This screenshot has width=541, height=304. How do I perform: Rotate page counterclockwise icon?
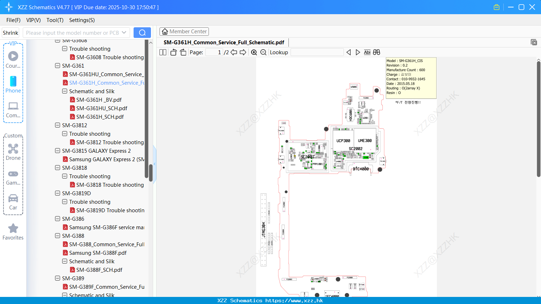pyautogui.click(x=173, y=52)
